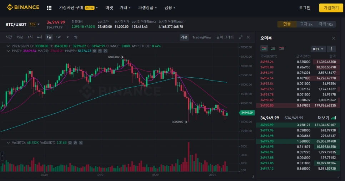The image size is (345, 181).
Task: Go to 마켓 page
Action: point(109,8)
